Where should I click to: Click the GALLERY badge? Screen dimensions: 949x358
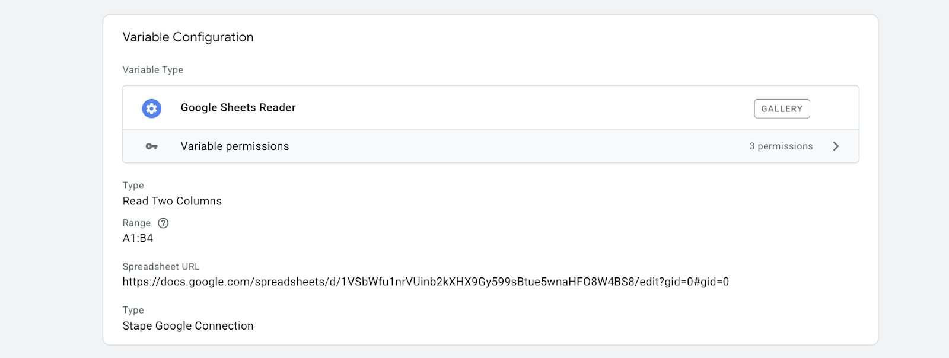[x=782, y=108]
